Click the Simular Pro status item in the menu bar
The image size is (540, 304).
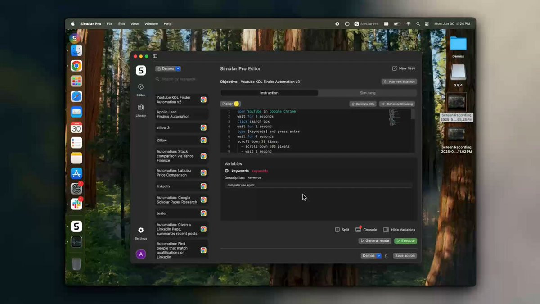(366, 24)
